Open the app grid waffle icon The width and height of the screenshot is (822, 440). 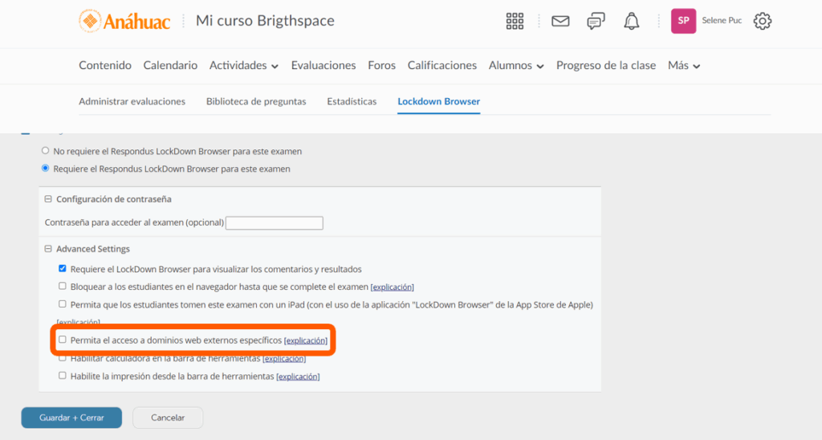[x=515, y=22]
